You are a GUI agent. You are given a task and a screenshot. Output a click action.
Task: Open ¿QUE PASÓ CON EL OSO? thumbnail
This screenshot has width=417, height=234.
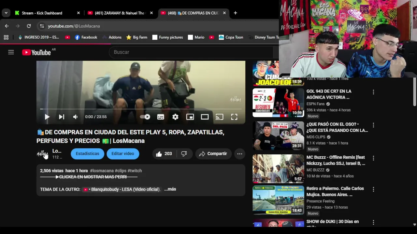click(278, 136)
